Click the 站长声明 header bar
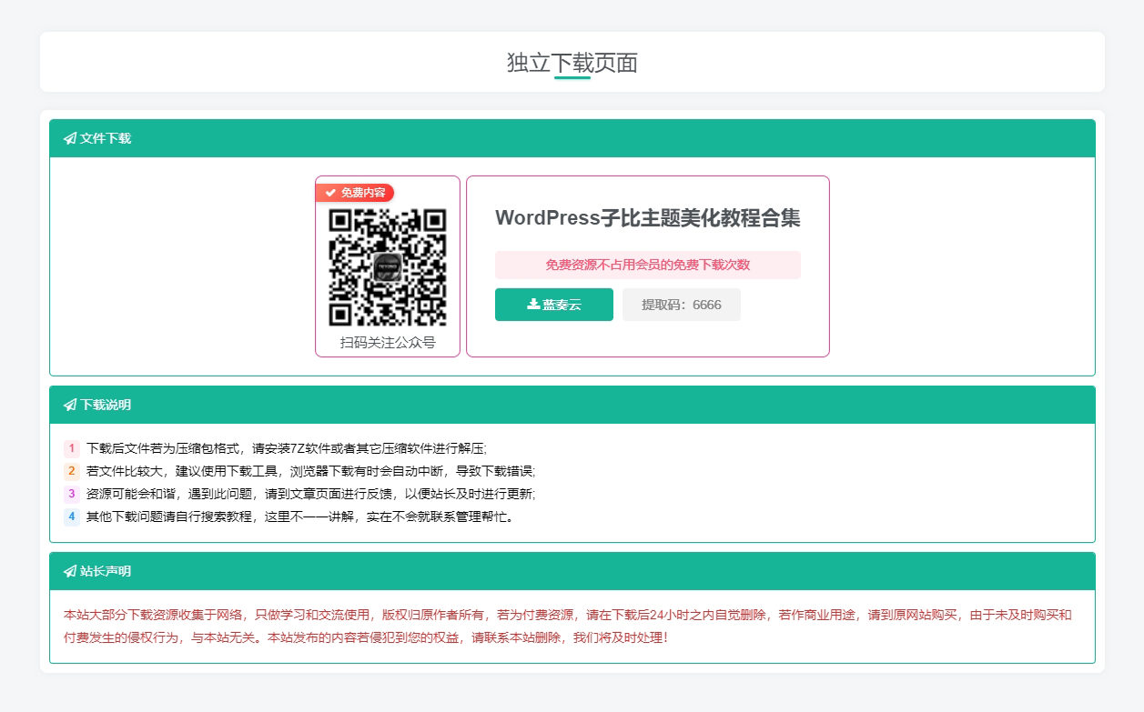The width and height of the screenshot is (1144, 712). point(572,571)
